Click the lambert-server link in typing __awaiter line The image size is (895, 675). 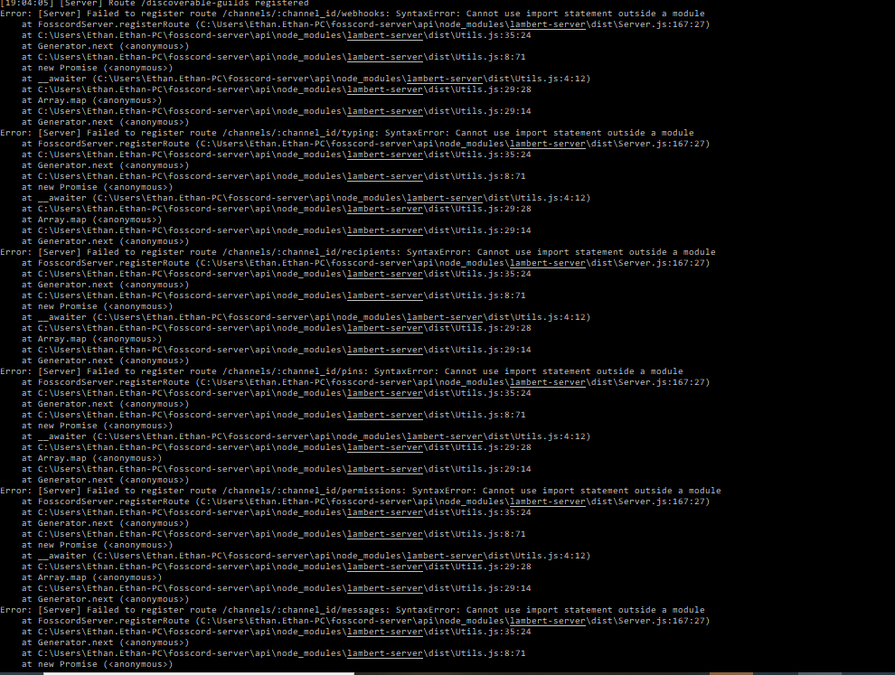(x=445, y=198)
